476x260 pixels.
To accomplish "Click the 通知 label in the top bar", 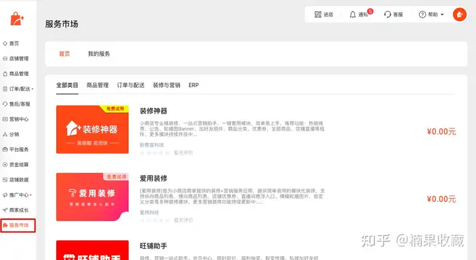I will click(363, 15).
